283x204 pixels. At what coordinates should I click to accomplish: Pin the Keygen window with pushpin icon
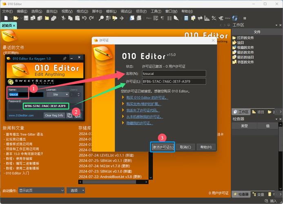click(65, 59)
